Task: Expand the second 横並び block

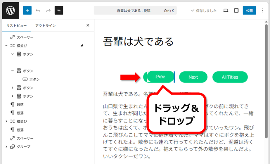Action: 6,121
